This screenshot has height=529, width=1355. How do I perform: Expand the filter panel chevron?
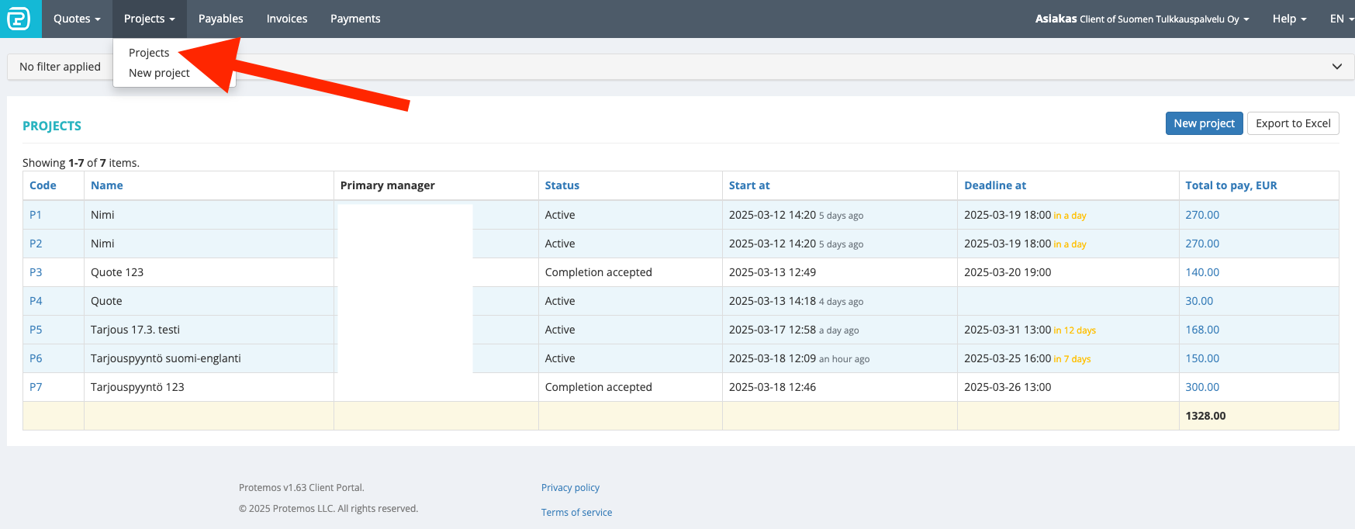[1337, 67]
